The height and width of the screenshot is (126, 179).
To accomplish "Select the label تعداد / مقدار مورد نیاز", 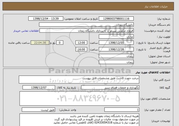I will coord(157,110).
